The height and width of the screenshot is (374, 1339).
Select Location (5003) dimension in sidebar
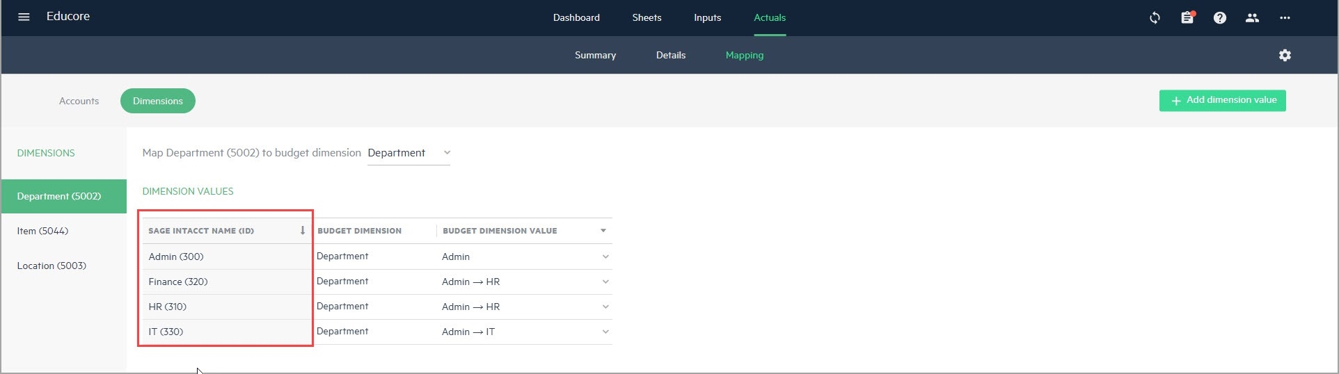tap(51, 266)
